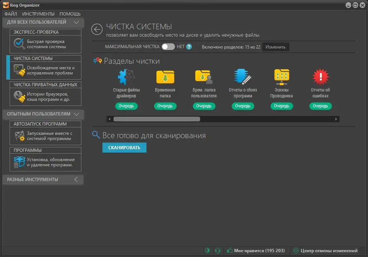Open the help question mark near Максимальная чистка

point(189,47)
